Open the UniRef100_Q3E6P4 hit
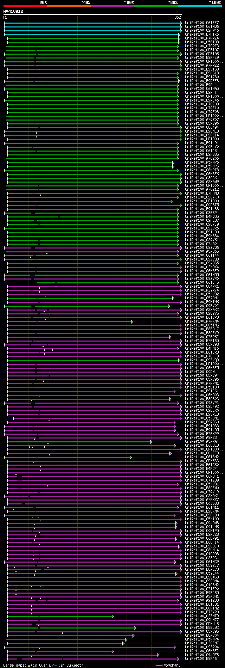225x668 pixels. tap(202, 213)
